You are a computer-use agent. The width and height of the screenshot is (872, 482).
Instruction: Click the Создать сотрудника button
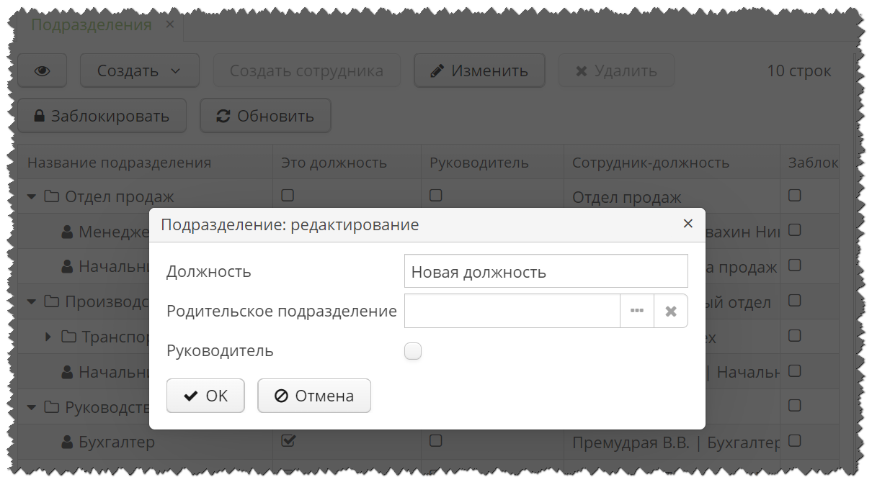(307, 70)
